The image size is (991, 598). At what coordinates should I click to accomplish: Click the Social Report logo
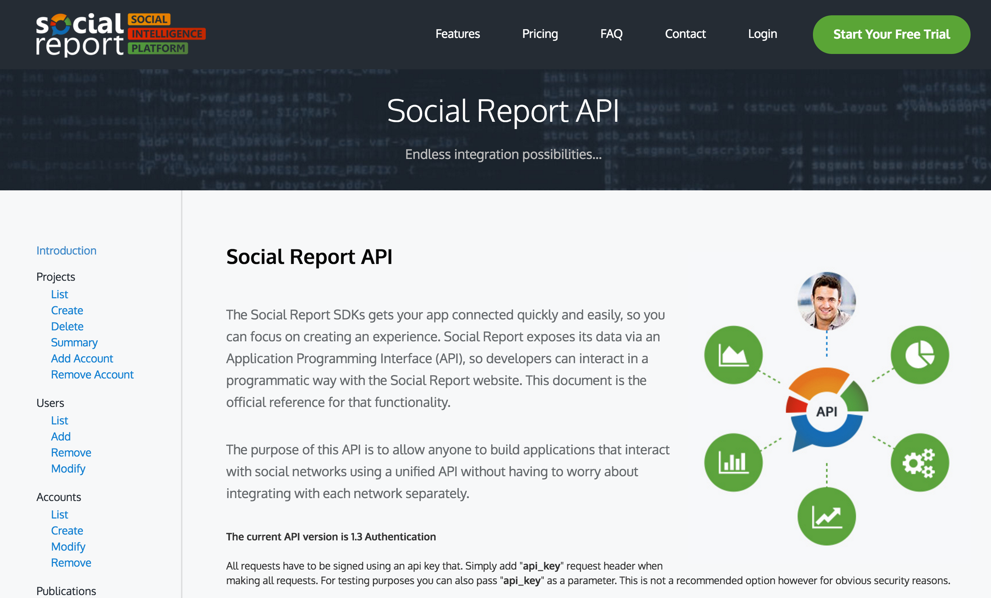[x=120, y=35]
